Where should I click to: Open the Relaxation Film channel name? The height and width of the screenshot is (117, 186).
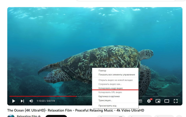coord(27,116)
